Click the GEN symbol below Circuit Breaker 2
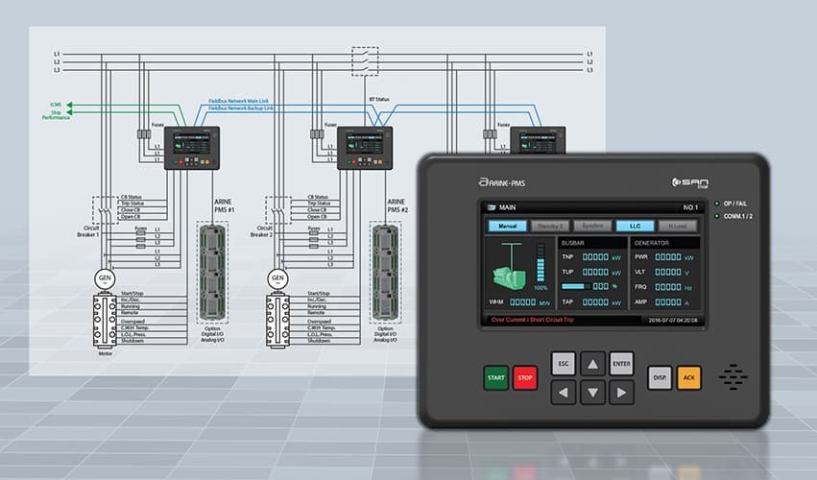 point(277,278)
